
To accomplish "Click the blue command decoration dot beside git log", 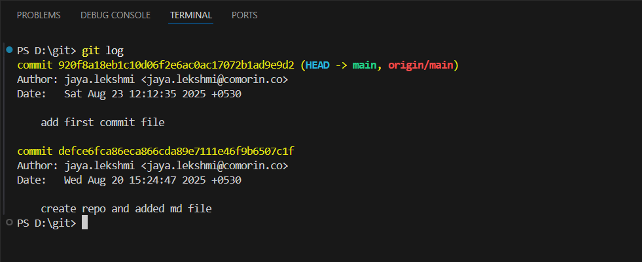I will 9,50.
